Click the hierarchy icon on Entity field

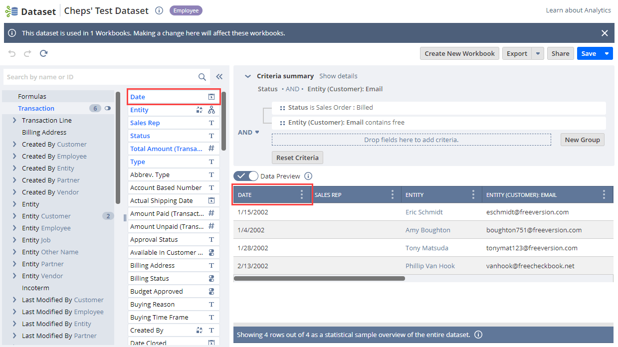(211, 110)
